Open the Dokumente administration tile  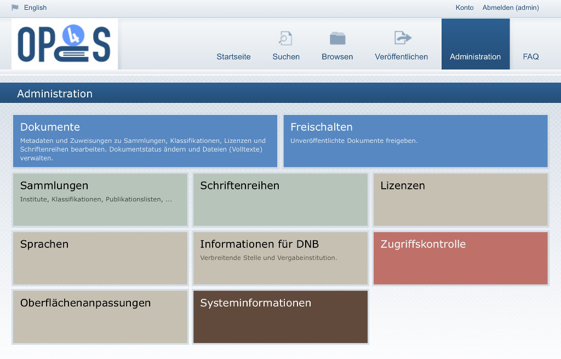(x=145, y=141)
